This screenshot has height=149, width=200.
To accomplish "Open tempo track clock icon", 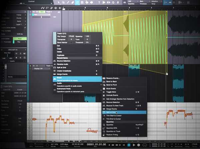I will pos(56,8).
